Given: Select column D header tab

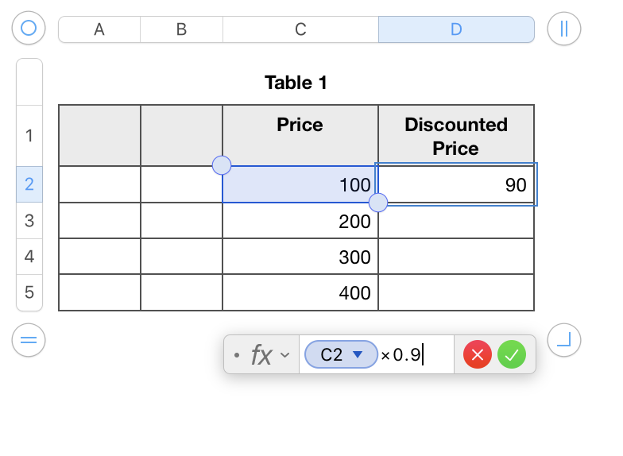Looking at the screenshot, I should click(x=456, y=29).
